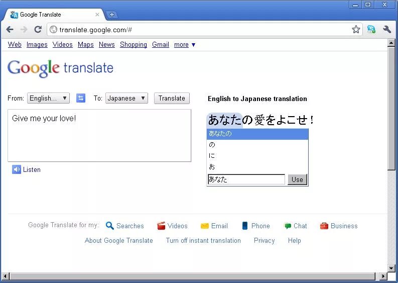Click the more link in top bar
This screenshot has width=398, height=283.
click(x=181, y=45)
